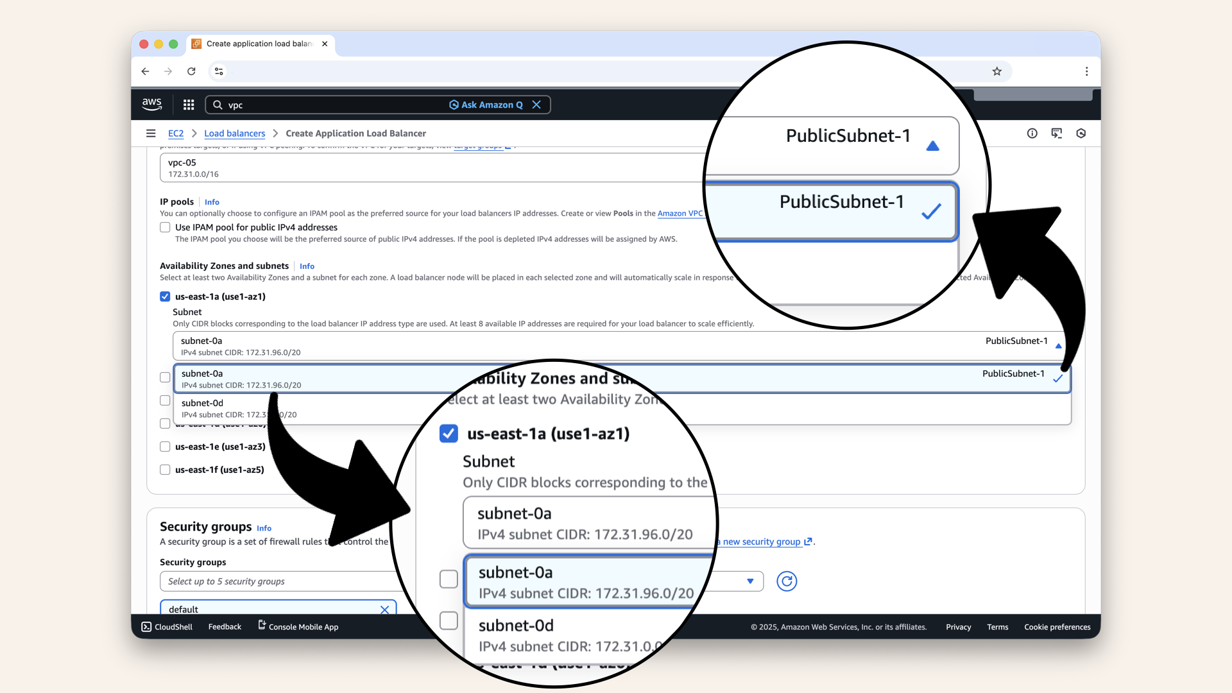Refresh the security groups list
The height and width of the screenshot is (693, 1232).
[x=787, y=581]
